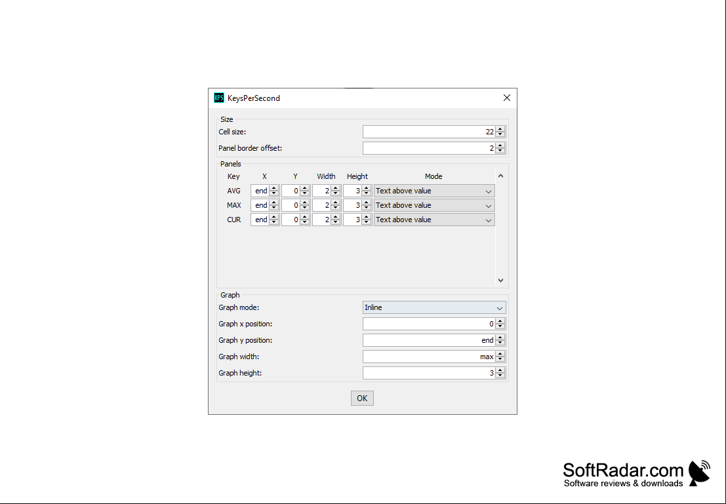
Task: Click the AVG key label
Action: pos(234,191)
